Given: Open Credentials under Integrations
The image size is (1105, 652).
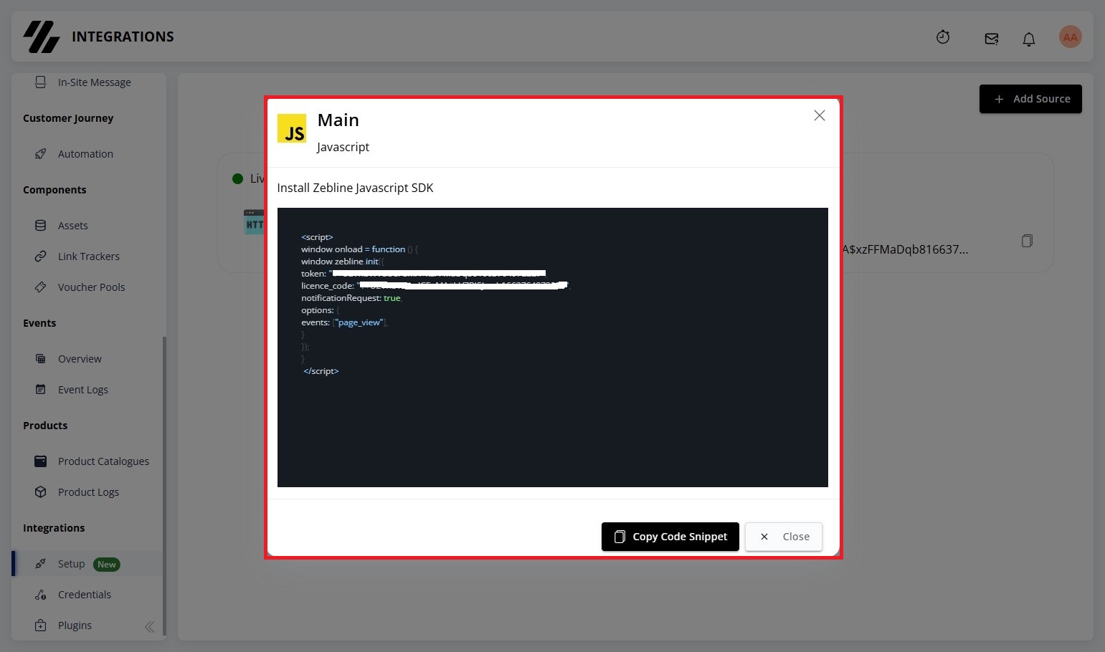Looking at the screenshot, I should (x=85, y=595).
